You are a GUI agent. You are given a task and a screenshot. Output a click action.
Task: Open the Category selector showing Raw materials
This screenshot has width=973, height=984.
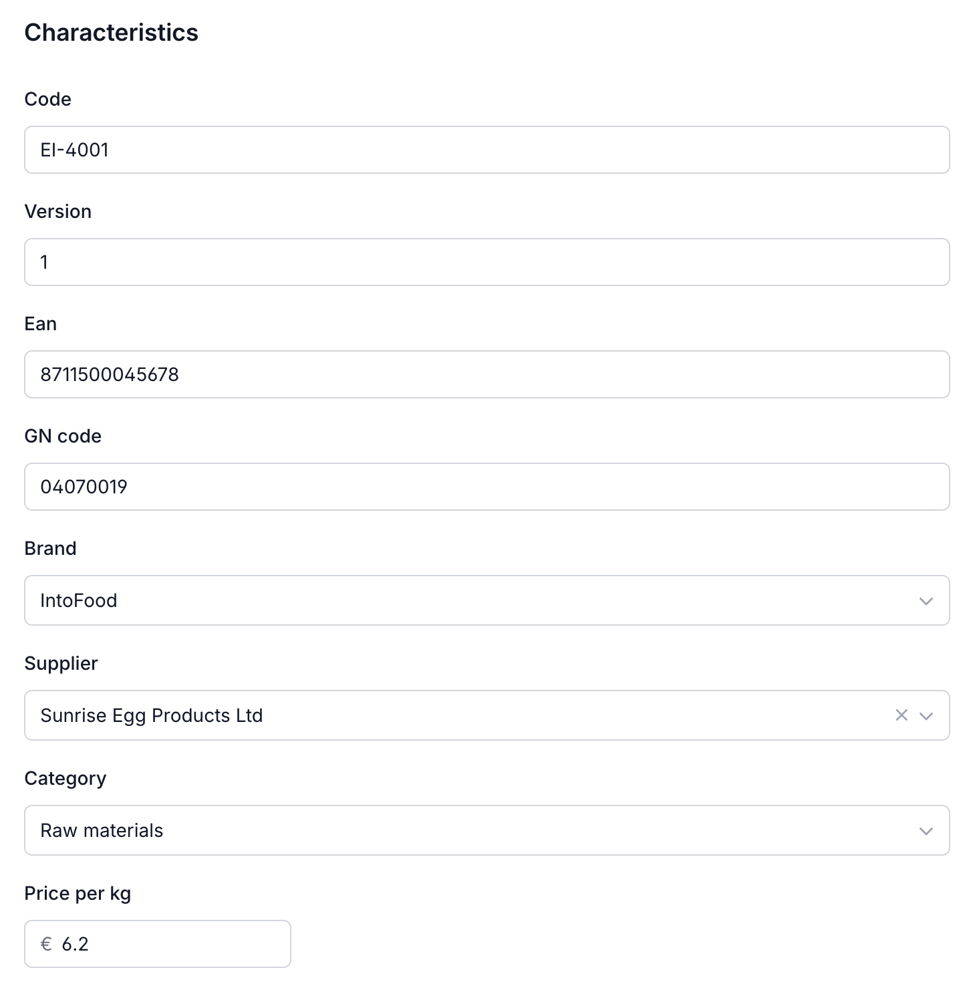click(468, 830)
